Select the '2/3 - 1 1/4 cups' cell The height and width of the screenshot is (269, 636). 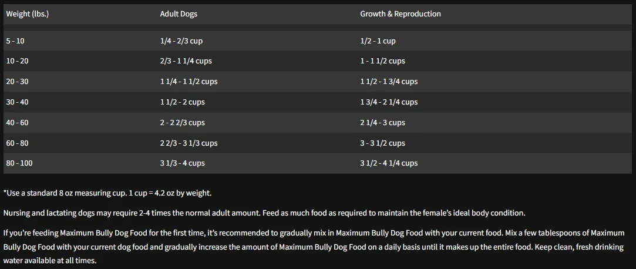(186, 61)
